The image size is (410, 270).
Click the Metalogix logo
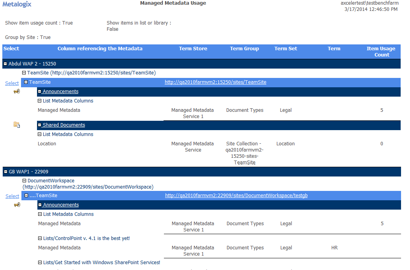(16, 4)
